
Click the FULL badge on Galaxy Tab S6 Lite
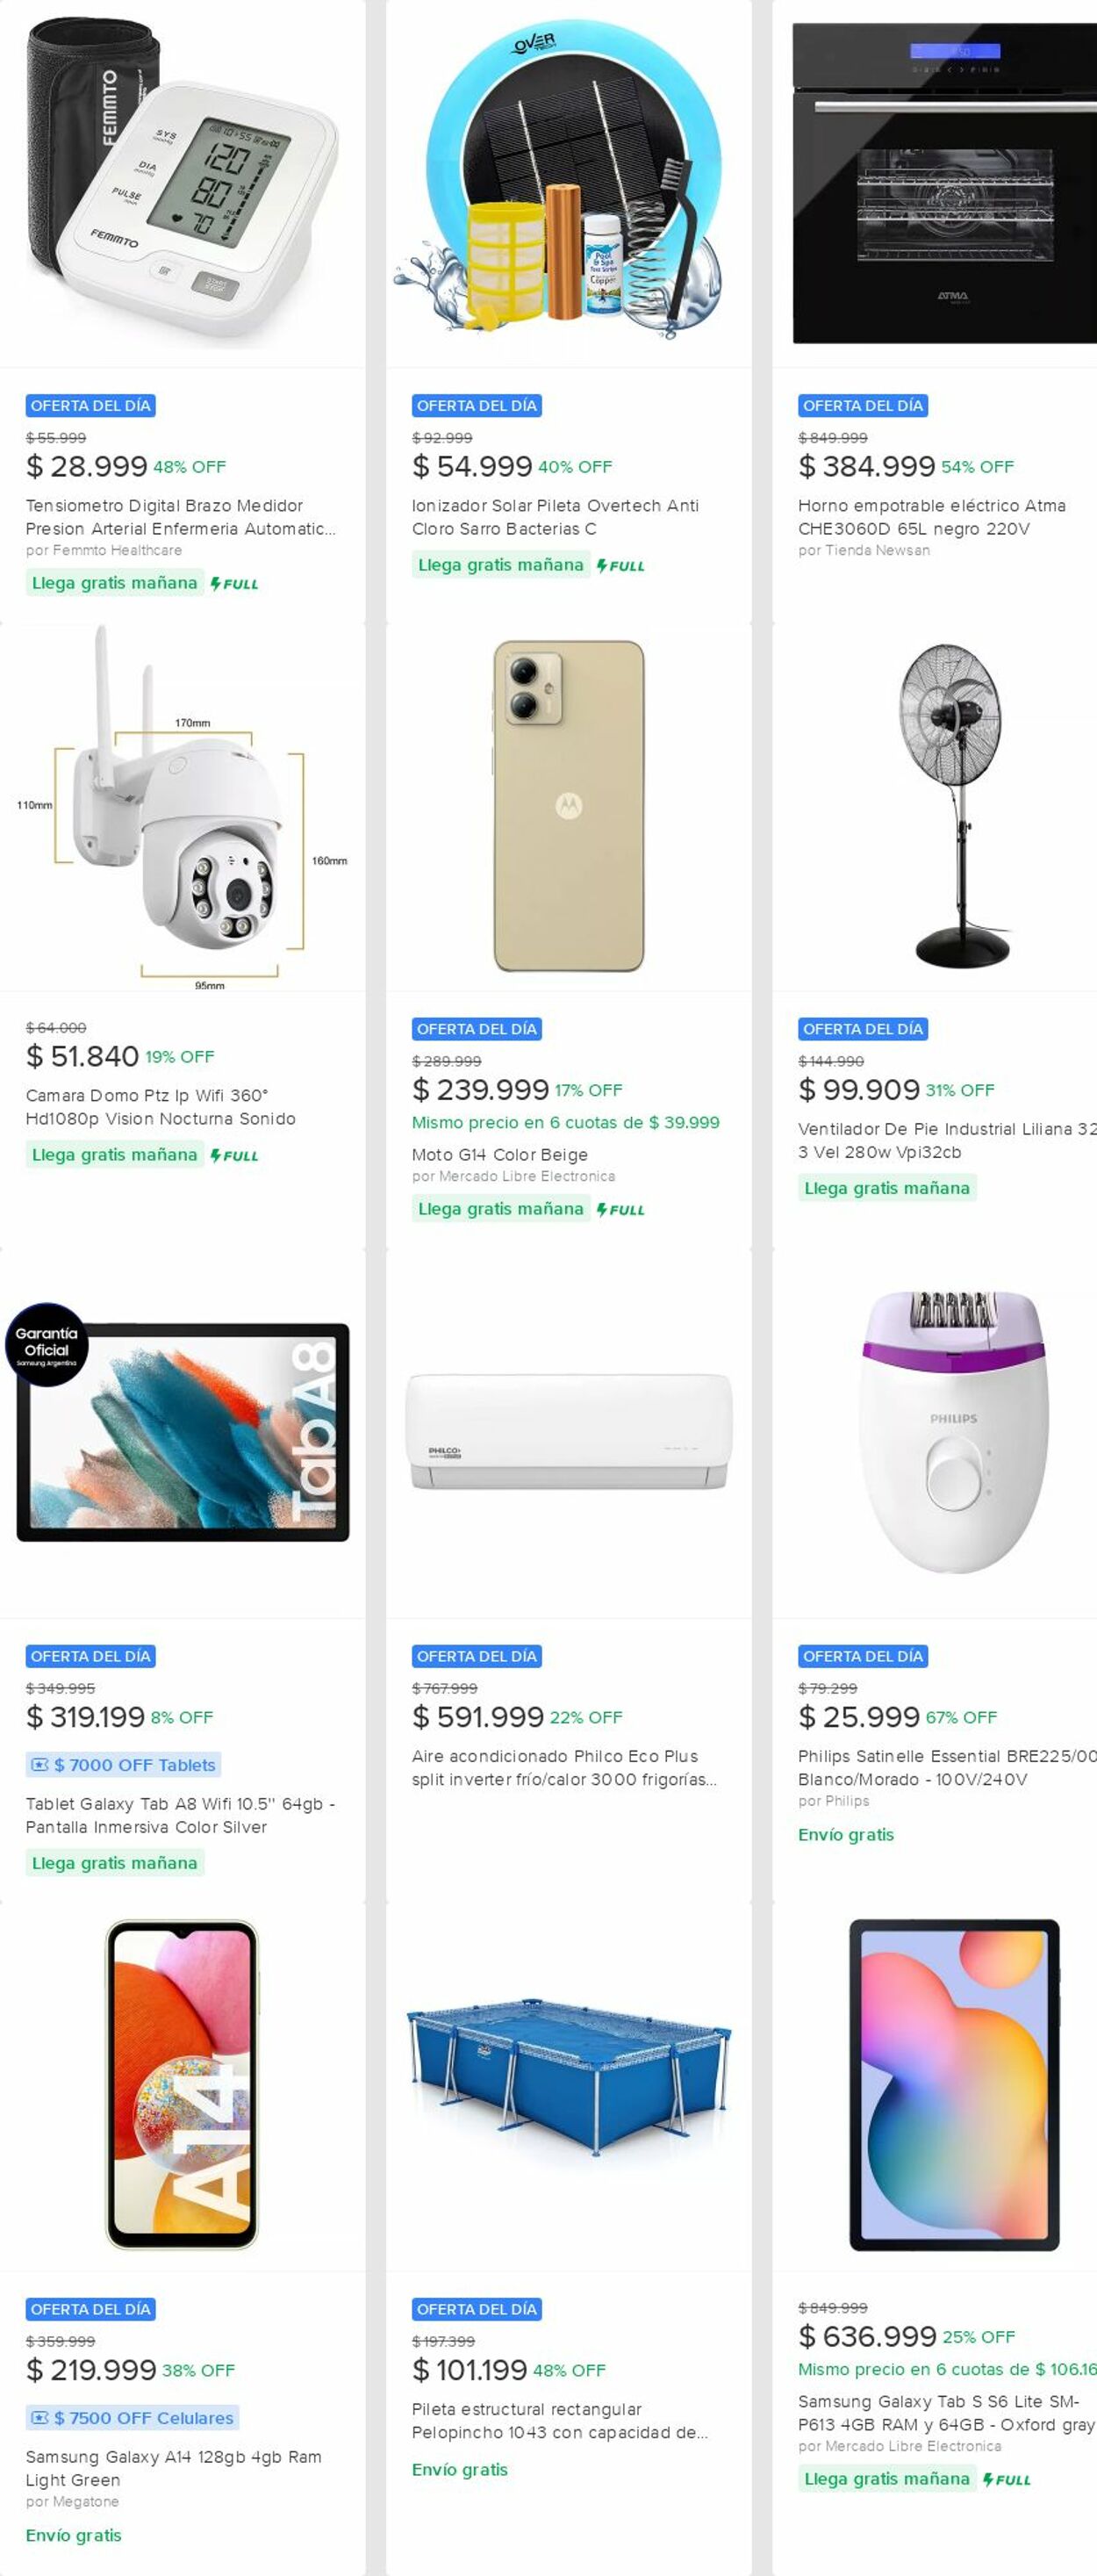point(1006,2480)
